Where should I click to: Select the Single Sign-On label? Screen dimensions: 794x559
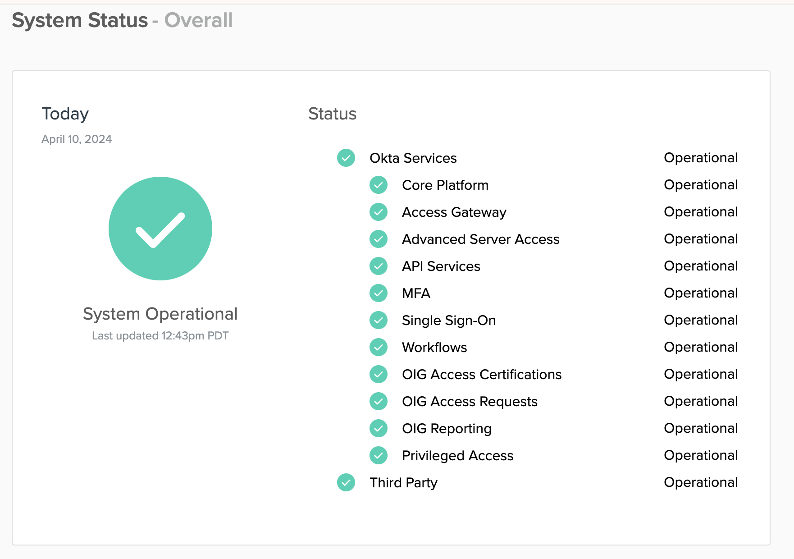click(449, 321)
